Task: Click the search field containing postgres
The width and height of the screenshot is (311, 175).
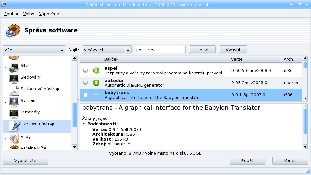Action: (x=160, y=50)
